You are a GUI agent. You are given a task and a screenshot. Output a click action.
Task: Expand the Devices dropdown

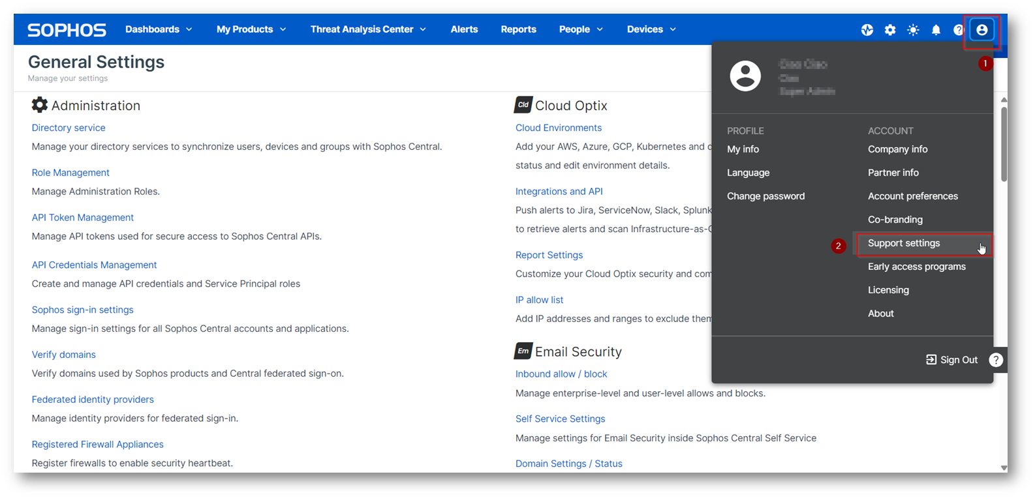point(651,29)
